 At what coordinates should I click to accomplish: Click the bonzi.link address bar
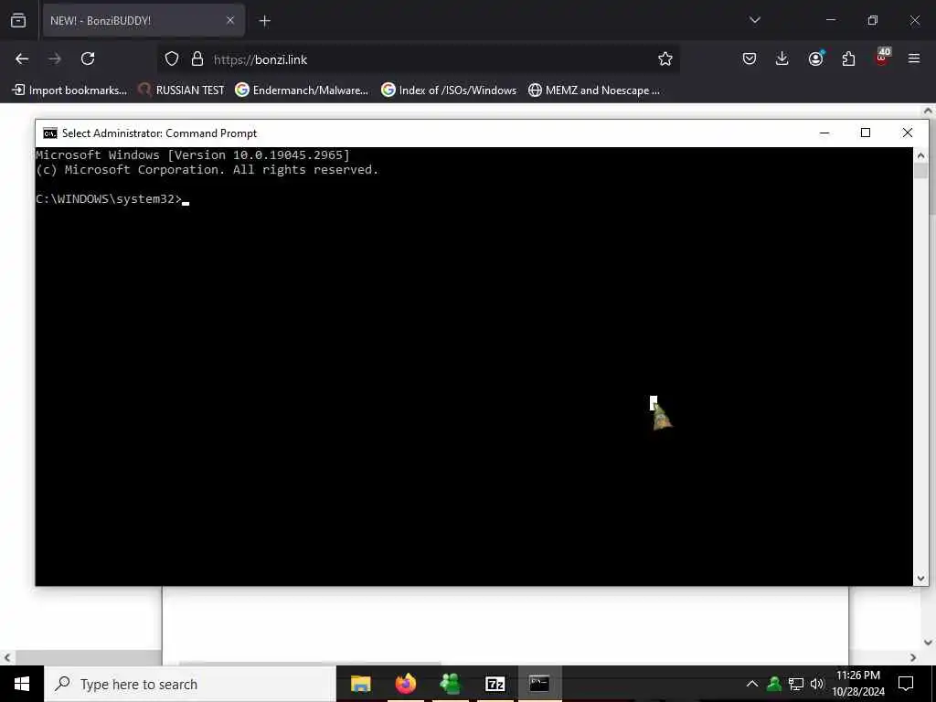pos(418,59)
